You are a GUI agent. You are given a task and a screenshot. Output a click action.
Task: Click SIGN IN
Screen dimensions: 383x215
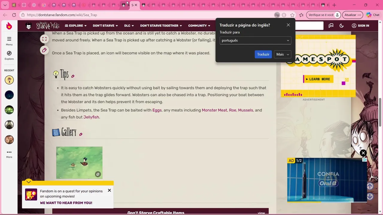pyautogui.click(x=360, y=26)
